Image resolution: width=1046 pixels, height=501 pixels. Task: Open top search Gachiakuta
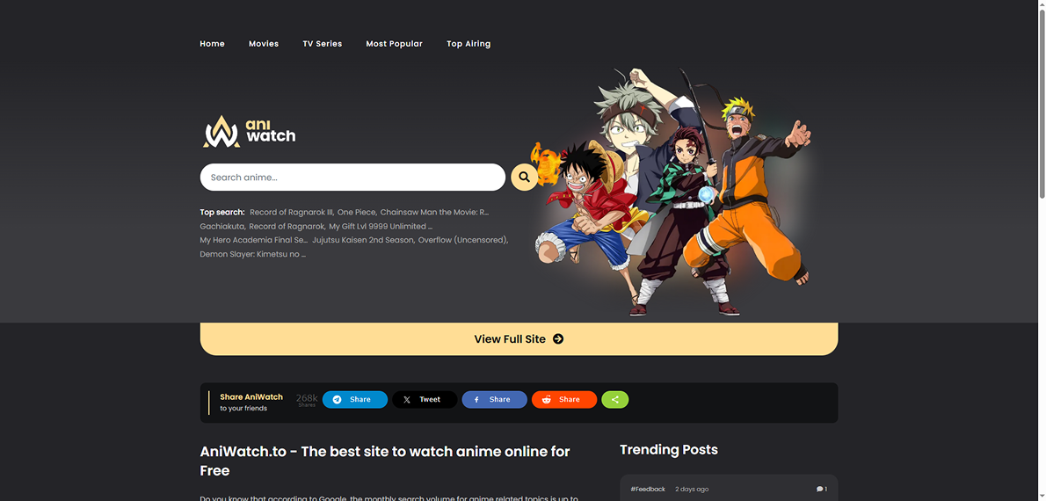pyautogui.click(x=222, y=226)
